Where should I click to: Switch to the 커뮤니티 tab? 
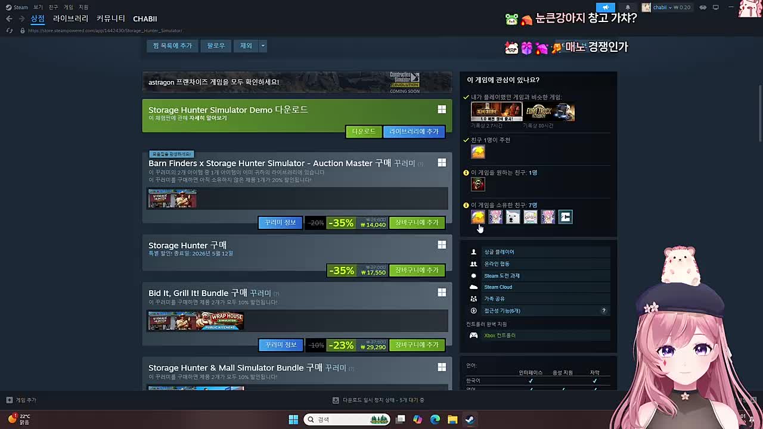111,19
